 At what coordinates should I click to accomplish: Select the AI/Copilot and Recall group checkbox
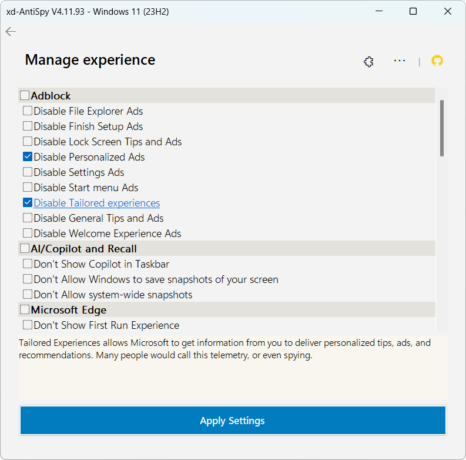click(x=25, y=248)
